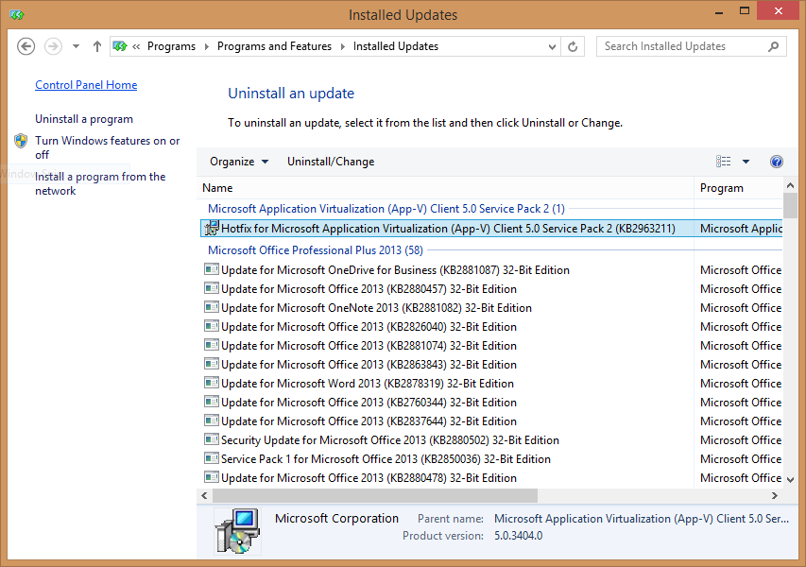The width and height of the screenshot is (806, 567).
Task: Select Office 2013 update KB2880478
Action: (x=491, y=478)
